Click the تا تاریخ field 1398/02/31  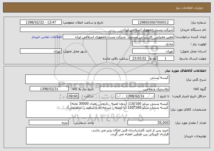135,96
